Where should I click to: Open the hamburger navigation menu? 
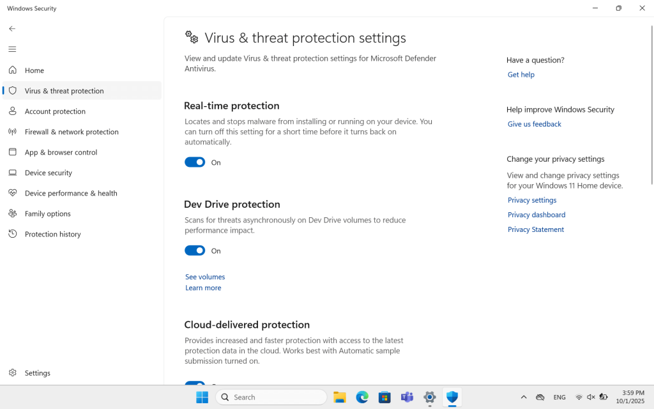[12, 49]
